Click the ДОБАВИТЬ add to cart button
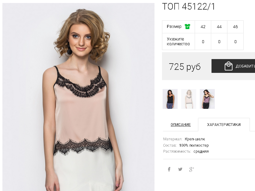This screenshot has width=255, height=191. 233,66
